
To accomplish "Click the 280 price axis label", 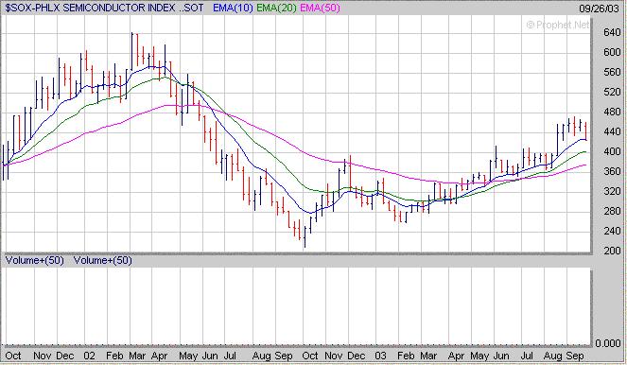I will click(x=612, y=211).
